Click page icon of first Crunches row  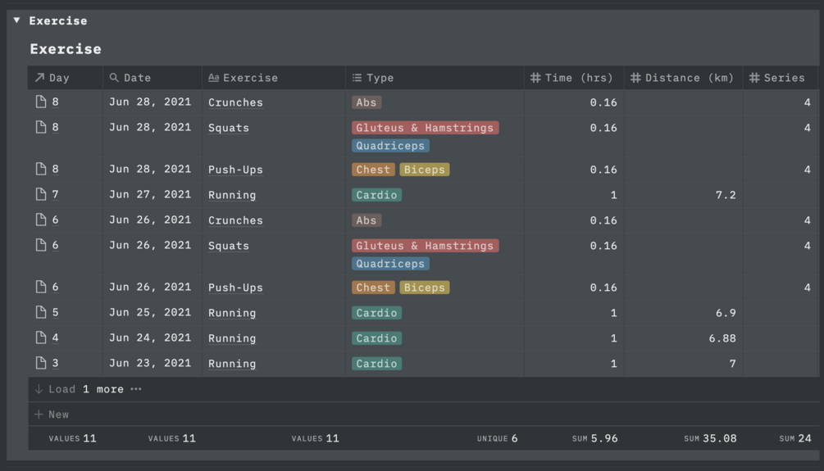tap(40, 102)
